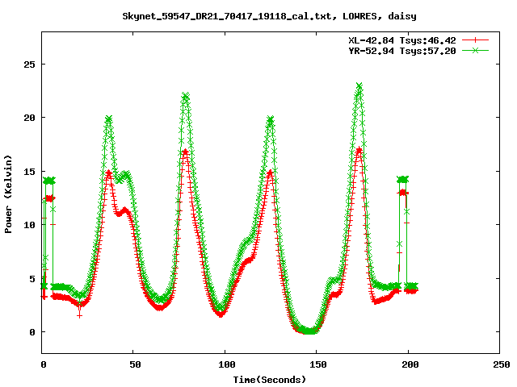This screenshot has height=387, width=517.
Task: Click the y-axis tick label 25
Action: 30,64
